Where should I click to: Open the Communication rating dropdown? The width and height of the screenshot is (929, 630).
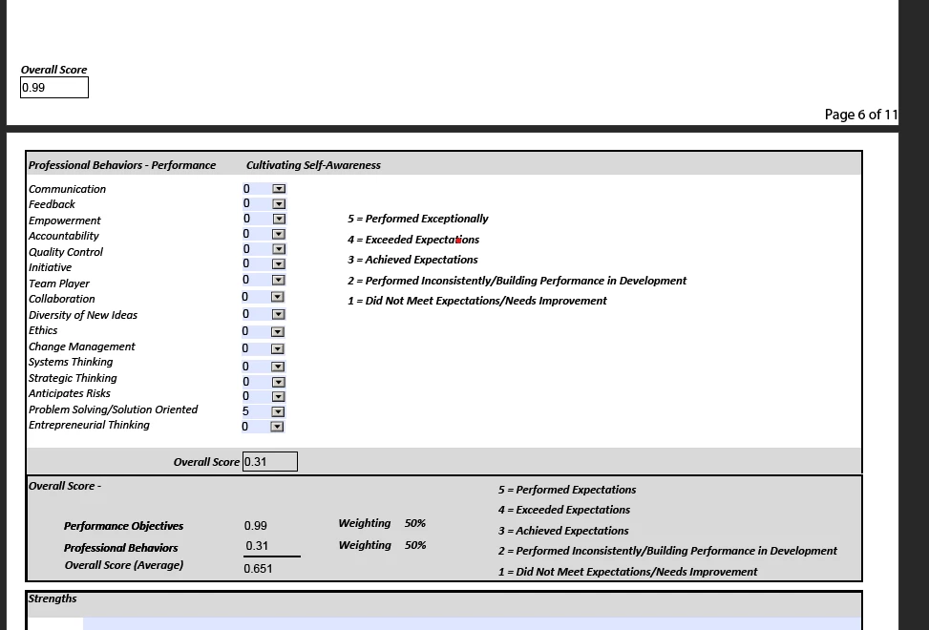[x=279, y=189]
